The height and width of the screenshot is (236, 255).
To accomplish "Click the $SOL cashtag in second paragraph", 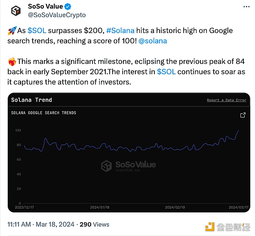I will pyautogui.click(x=166, y=72).
